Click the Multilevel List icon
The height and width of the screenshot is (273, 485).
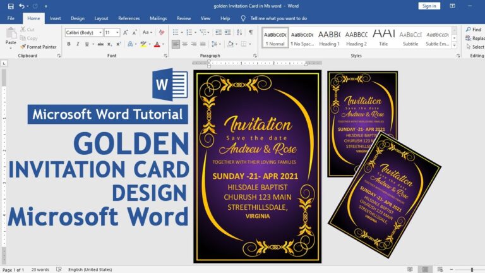(203, 32)
